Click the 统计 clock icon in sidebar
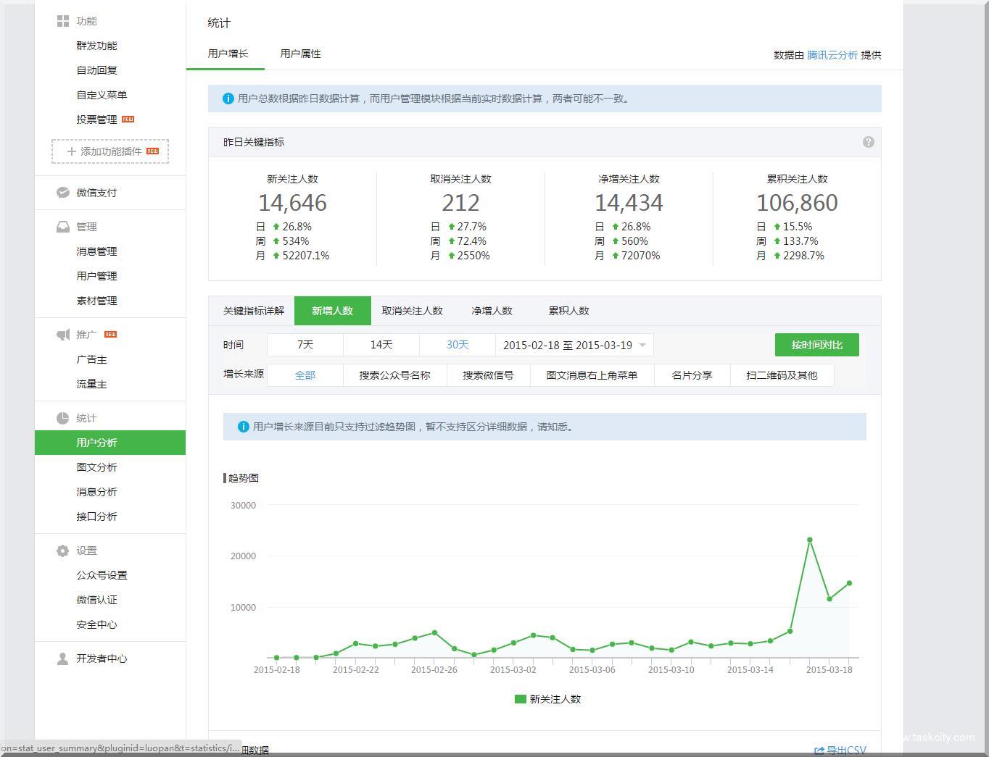This screenshot has height=757, width=989. (63, 417)
